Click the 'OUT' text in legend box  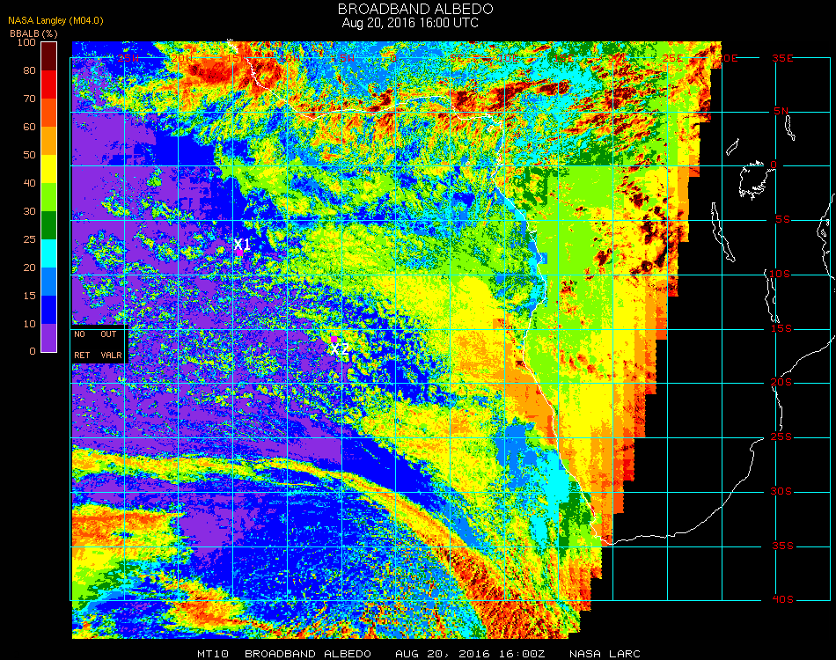[x=108, y=334]
